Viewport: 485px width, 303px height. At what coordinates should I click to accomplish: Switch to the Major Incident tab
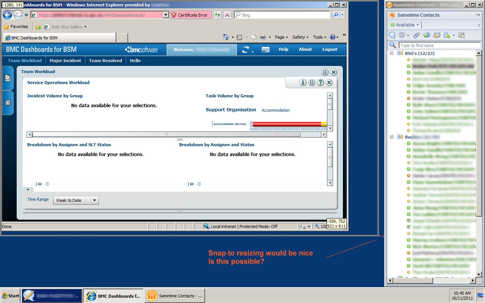(65, 61)
